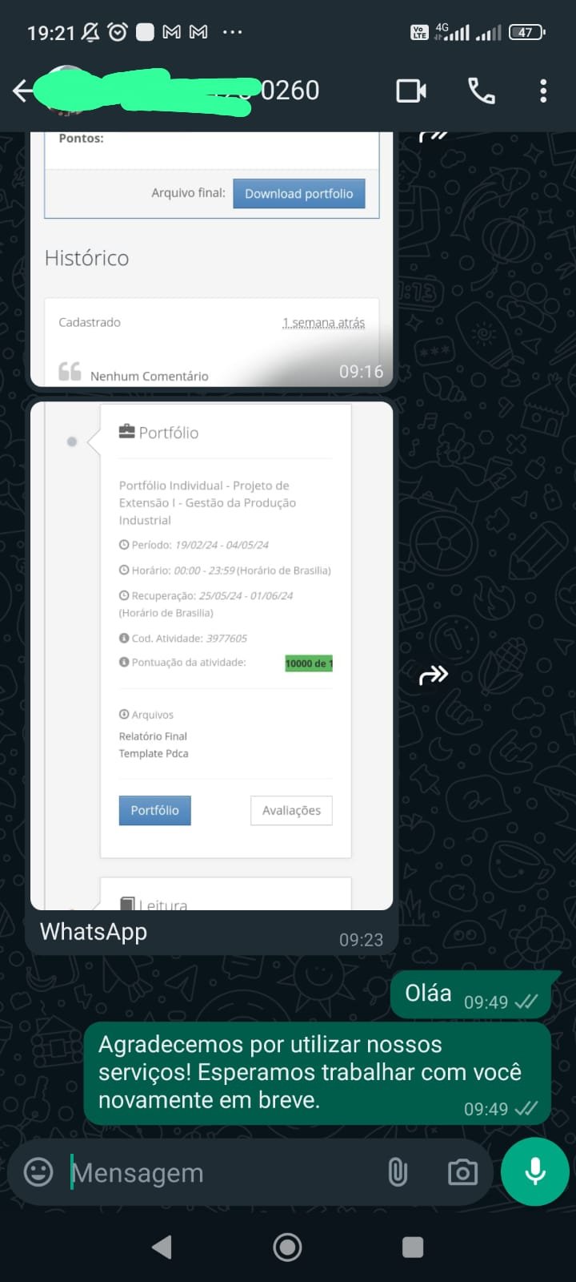Open the emoji picker
The height and width of the screenshot is (1282, 576).
38,1172
